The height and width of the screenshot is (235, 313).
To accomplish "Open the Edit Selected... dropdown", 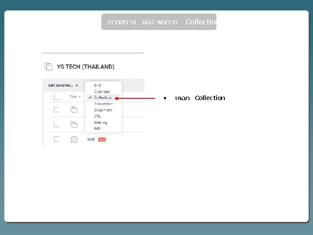I will (63, 85).
